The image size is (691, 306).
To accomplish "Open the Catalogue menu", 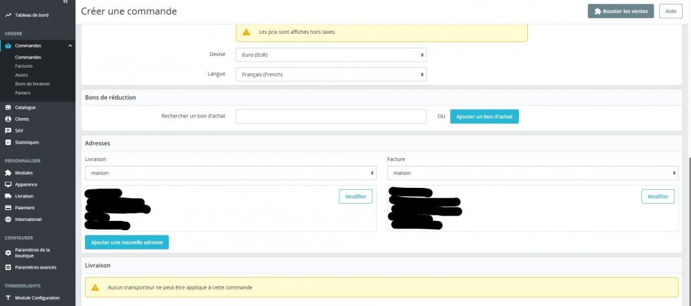I will (25, 108).
